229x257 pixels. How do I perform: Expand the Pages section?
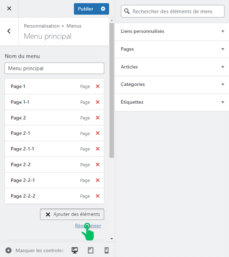pyautogui.click(x=172, y=49)
